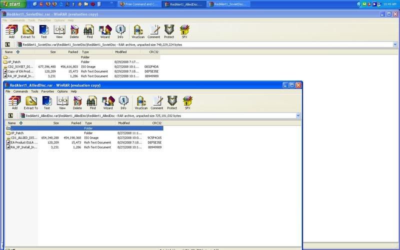
Task: Go up one level in AlliedDisc window
Action: pyautogui.click(x=10, y=115)
